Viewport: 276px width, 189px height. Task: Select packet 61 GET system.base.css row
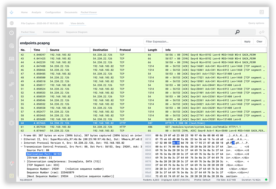tap(143, 127)
